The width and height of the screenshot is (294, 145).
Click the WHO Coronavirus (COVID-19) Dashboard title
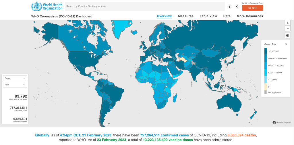click(62, 16)
